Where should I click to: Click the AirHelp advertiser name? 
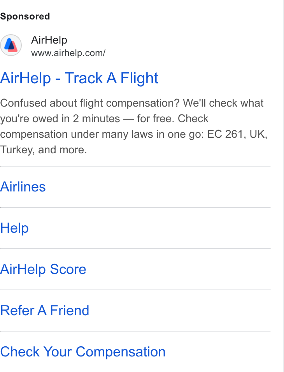point(49,40)
